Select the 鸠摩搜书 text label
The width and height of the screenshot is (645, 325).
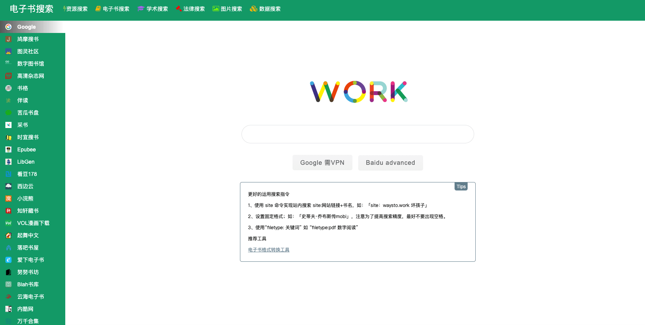click(28, 39)
